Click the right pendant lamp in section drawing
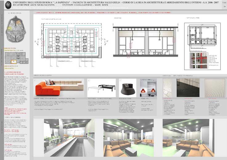The width and height of the screenshot is (227, 160). pos(159,36)
